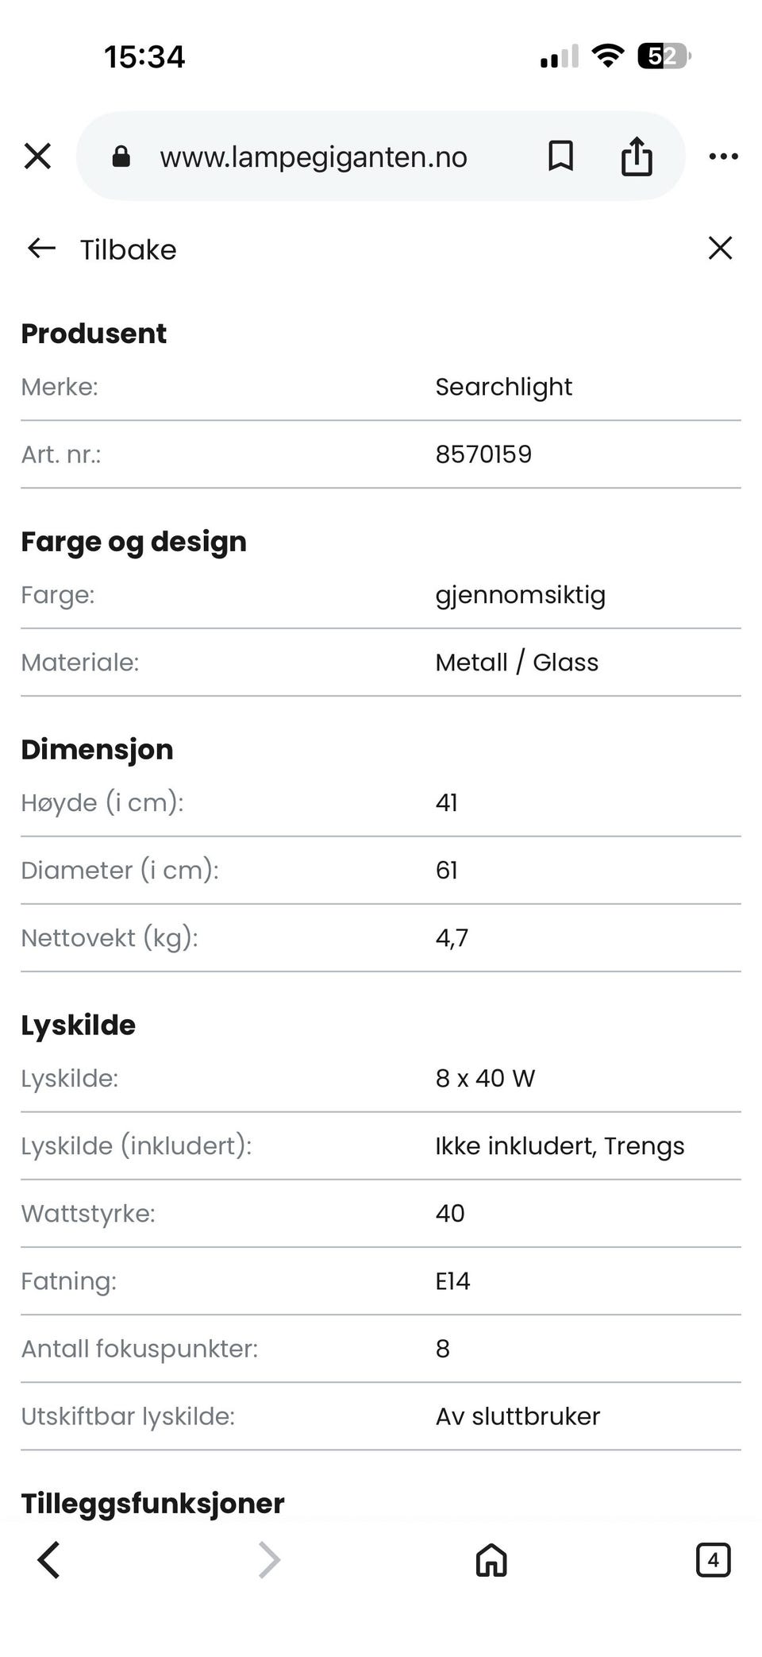762x1657 pixels.
Task: Tap the www.lampegiganten.no address field
Action: [314, 156]
